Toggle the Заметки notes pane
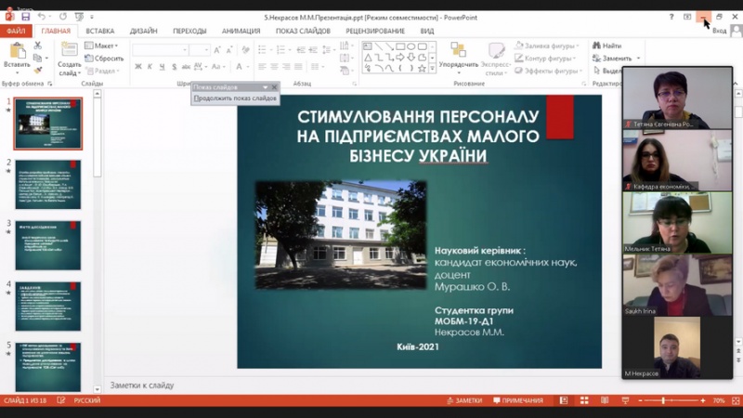Screen dimensions: 743x418 (x=463, y=400)
